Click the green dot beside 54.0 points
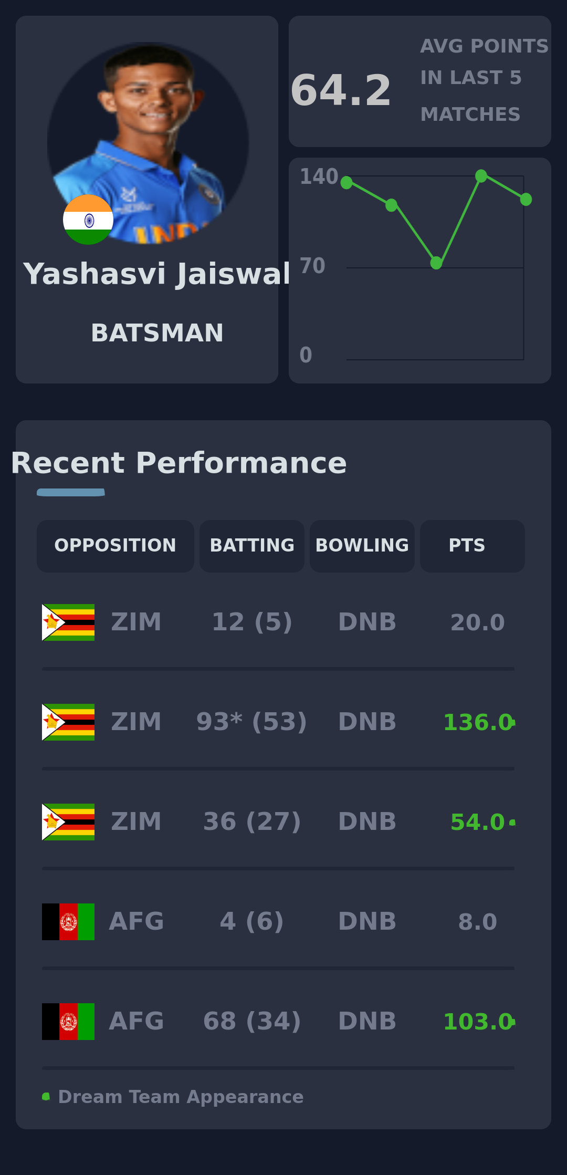This screenshot has height=1175, width=567. click(x=512, y=822)
